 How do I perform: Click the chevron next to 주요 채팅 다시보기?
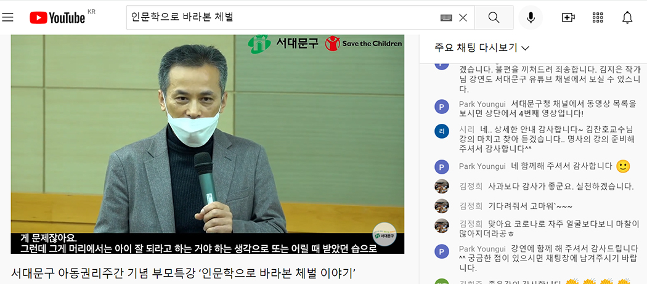click(x=525, y=48)
